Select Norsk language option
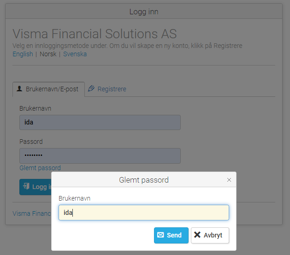 tap(48, 54)
